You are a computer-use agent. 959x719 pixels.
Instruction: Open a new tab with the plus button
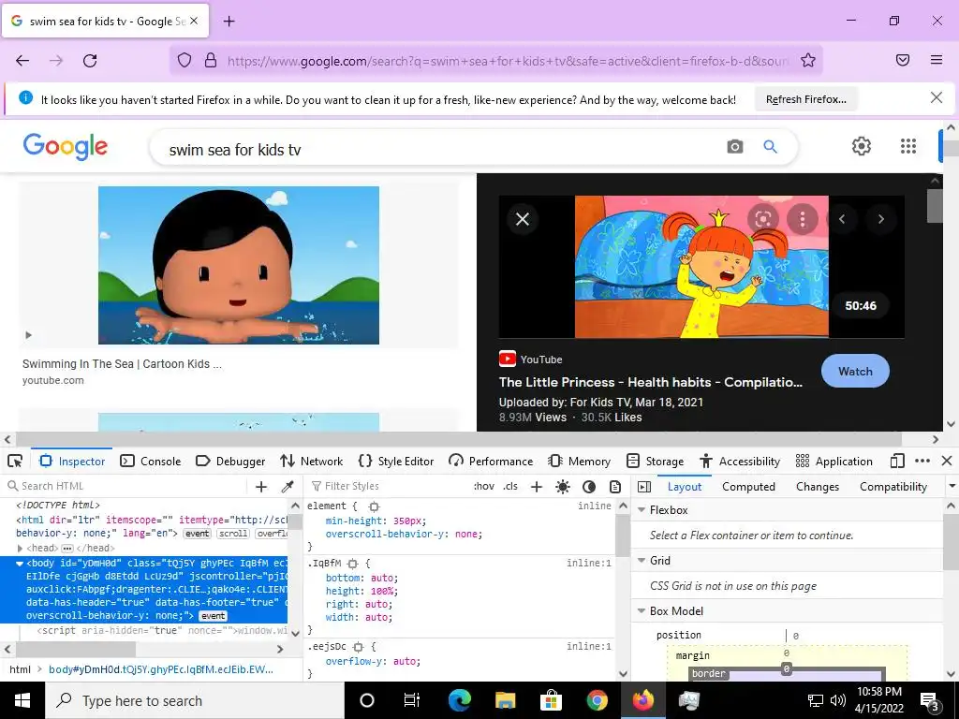pyautogui.click(x=229, y=22)
